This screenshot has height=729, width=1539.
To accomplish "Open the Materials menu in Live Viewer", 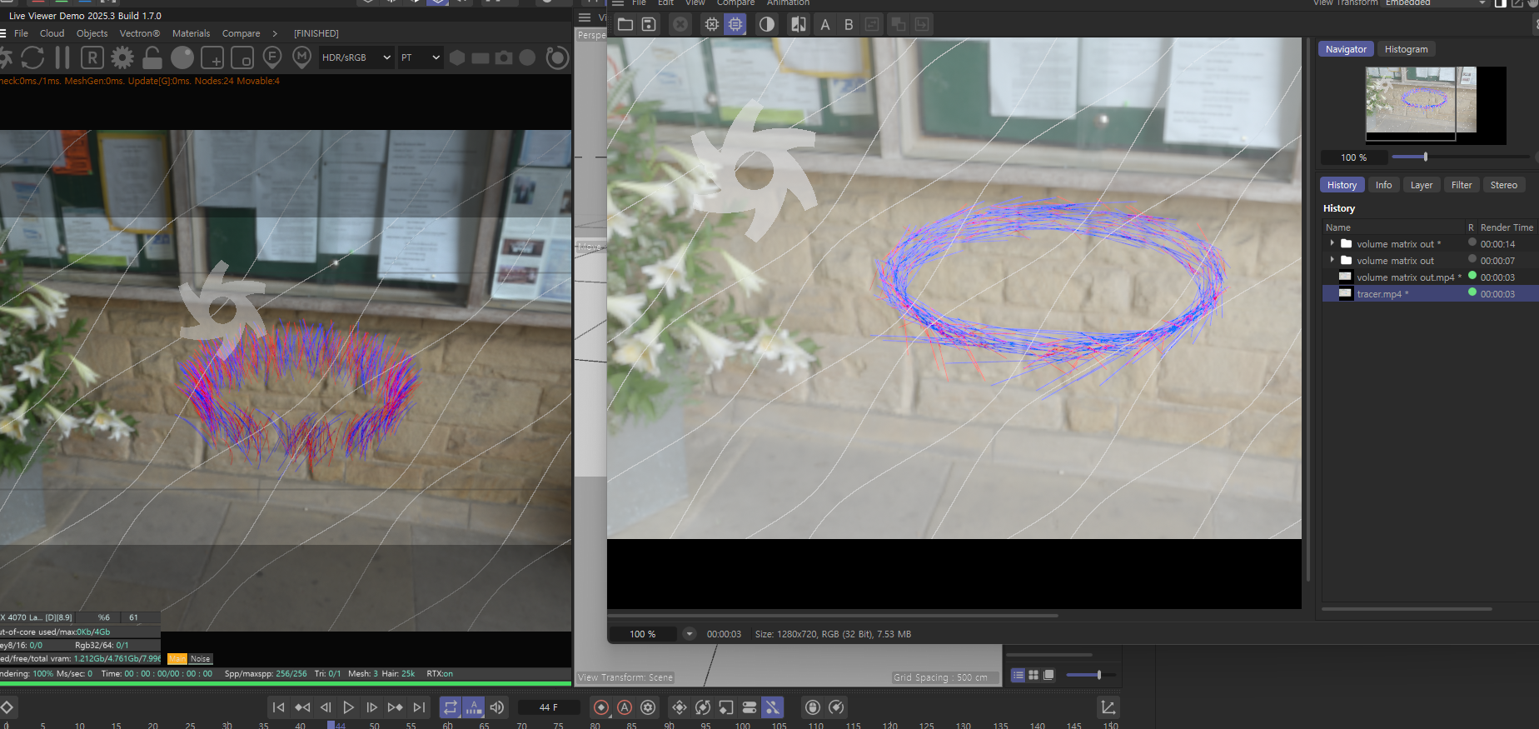I will (191, 33).
